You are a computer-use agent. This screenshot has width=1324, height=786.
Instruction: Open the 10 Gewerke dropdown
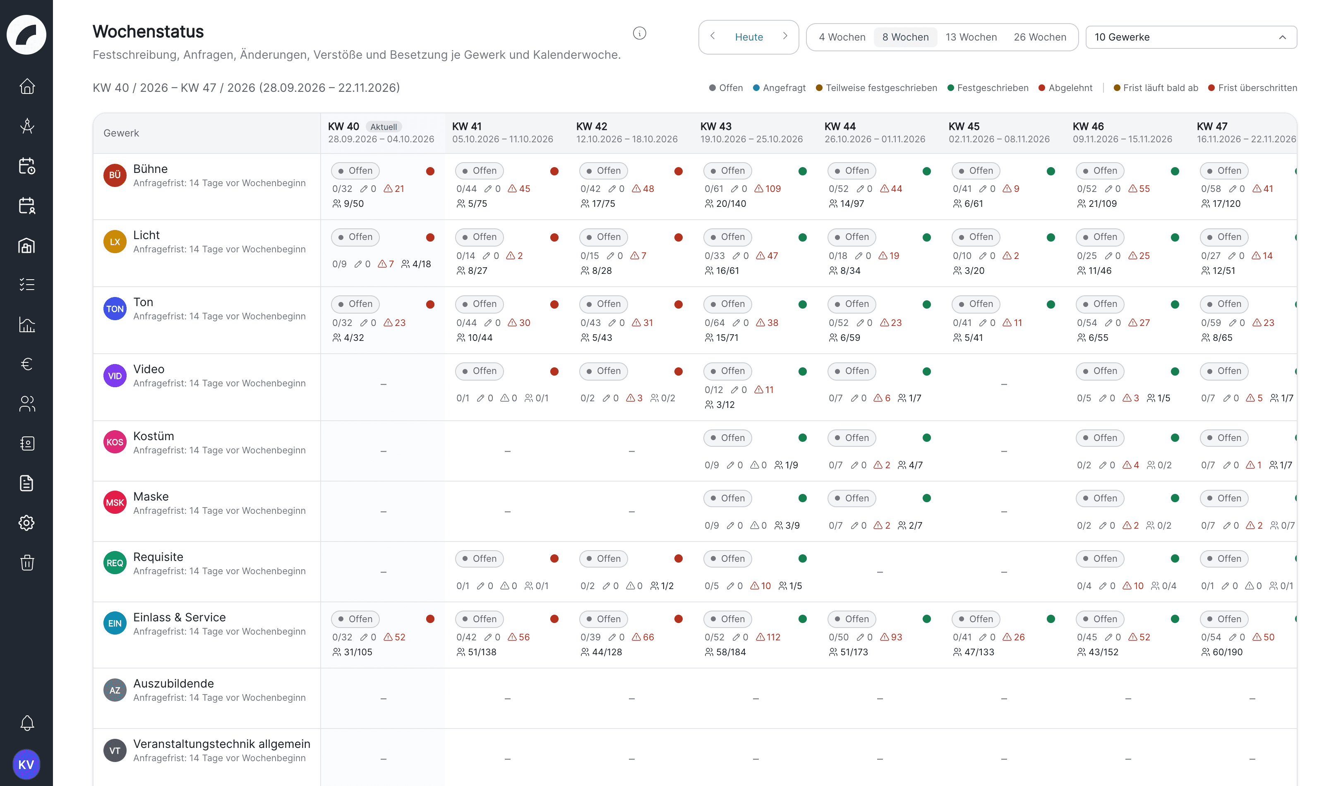(1190, 37)
